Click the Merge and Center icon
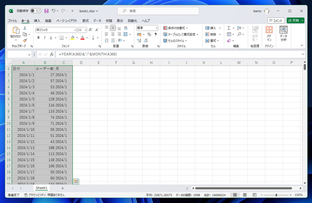Viewport: 312px width, 203px height. click(126, 34)
